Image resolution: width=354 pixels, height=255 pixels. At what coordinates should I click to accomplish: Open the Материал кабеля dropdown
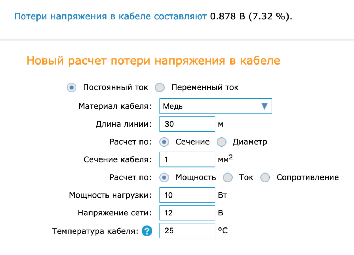(215, 106)
